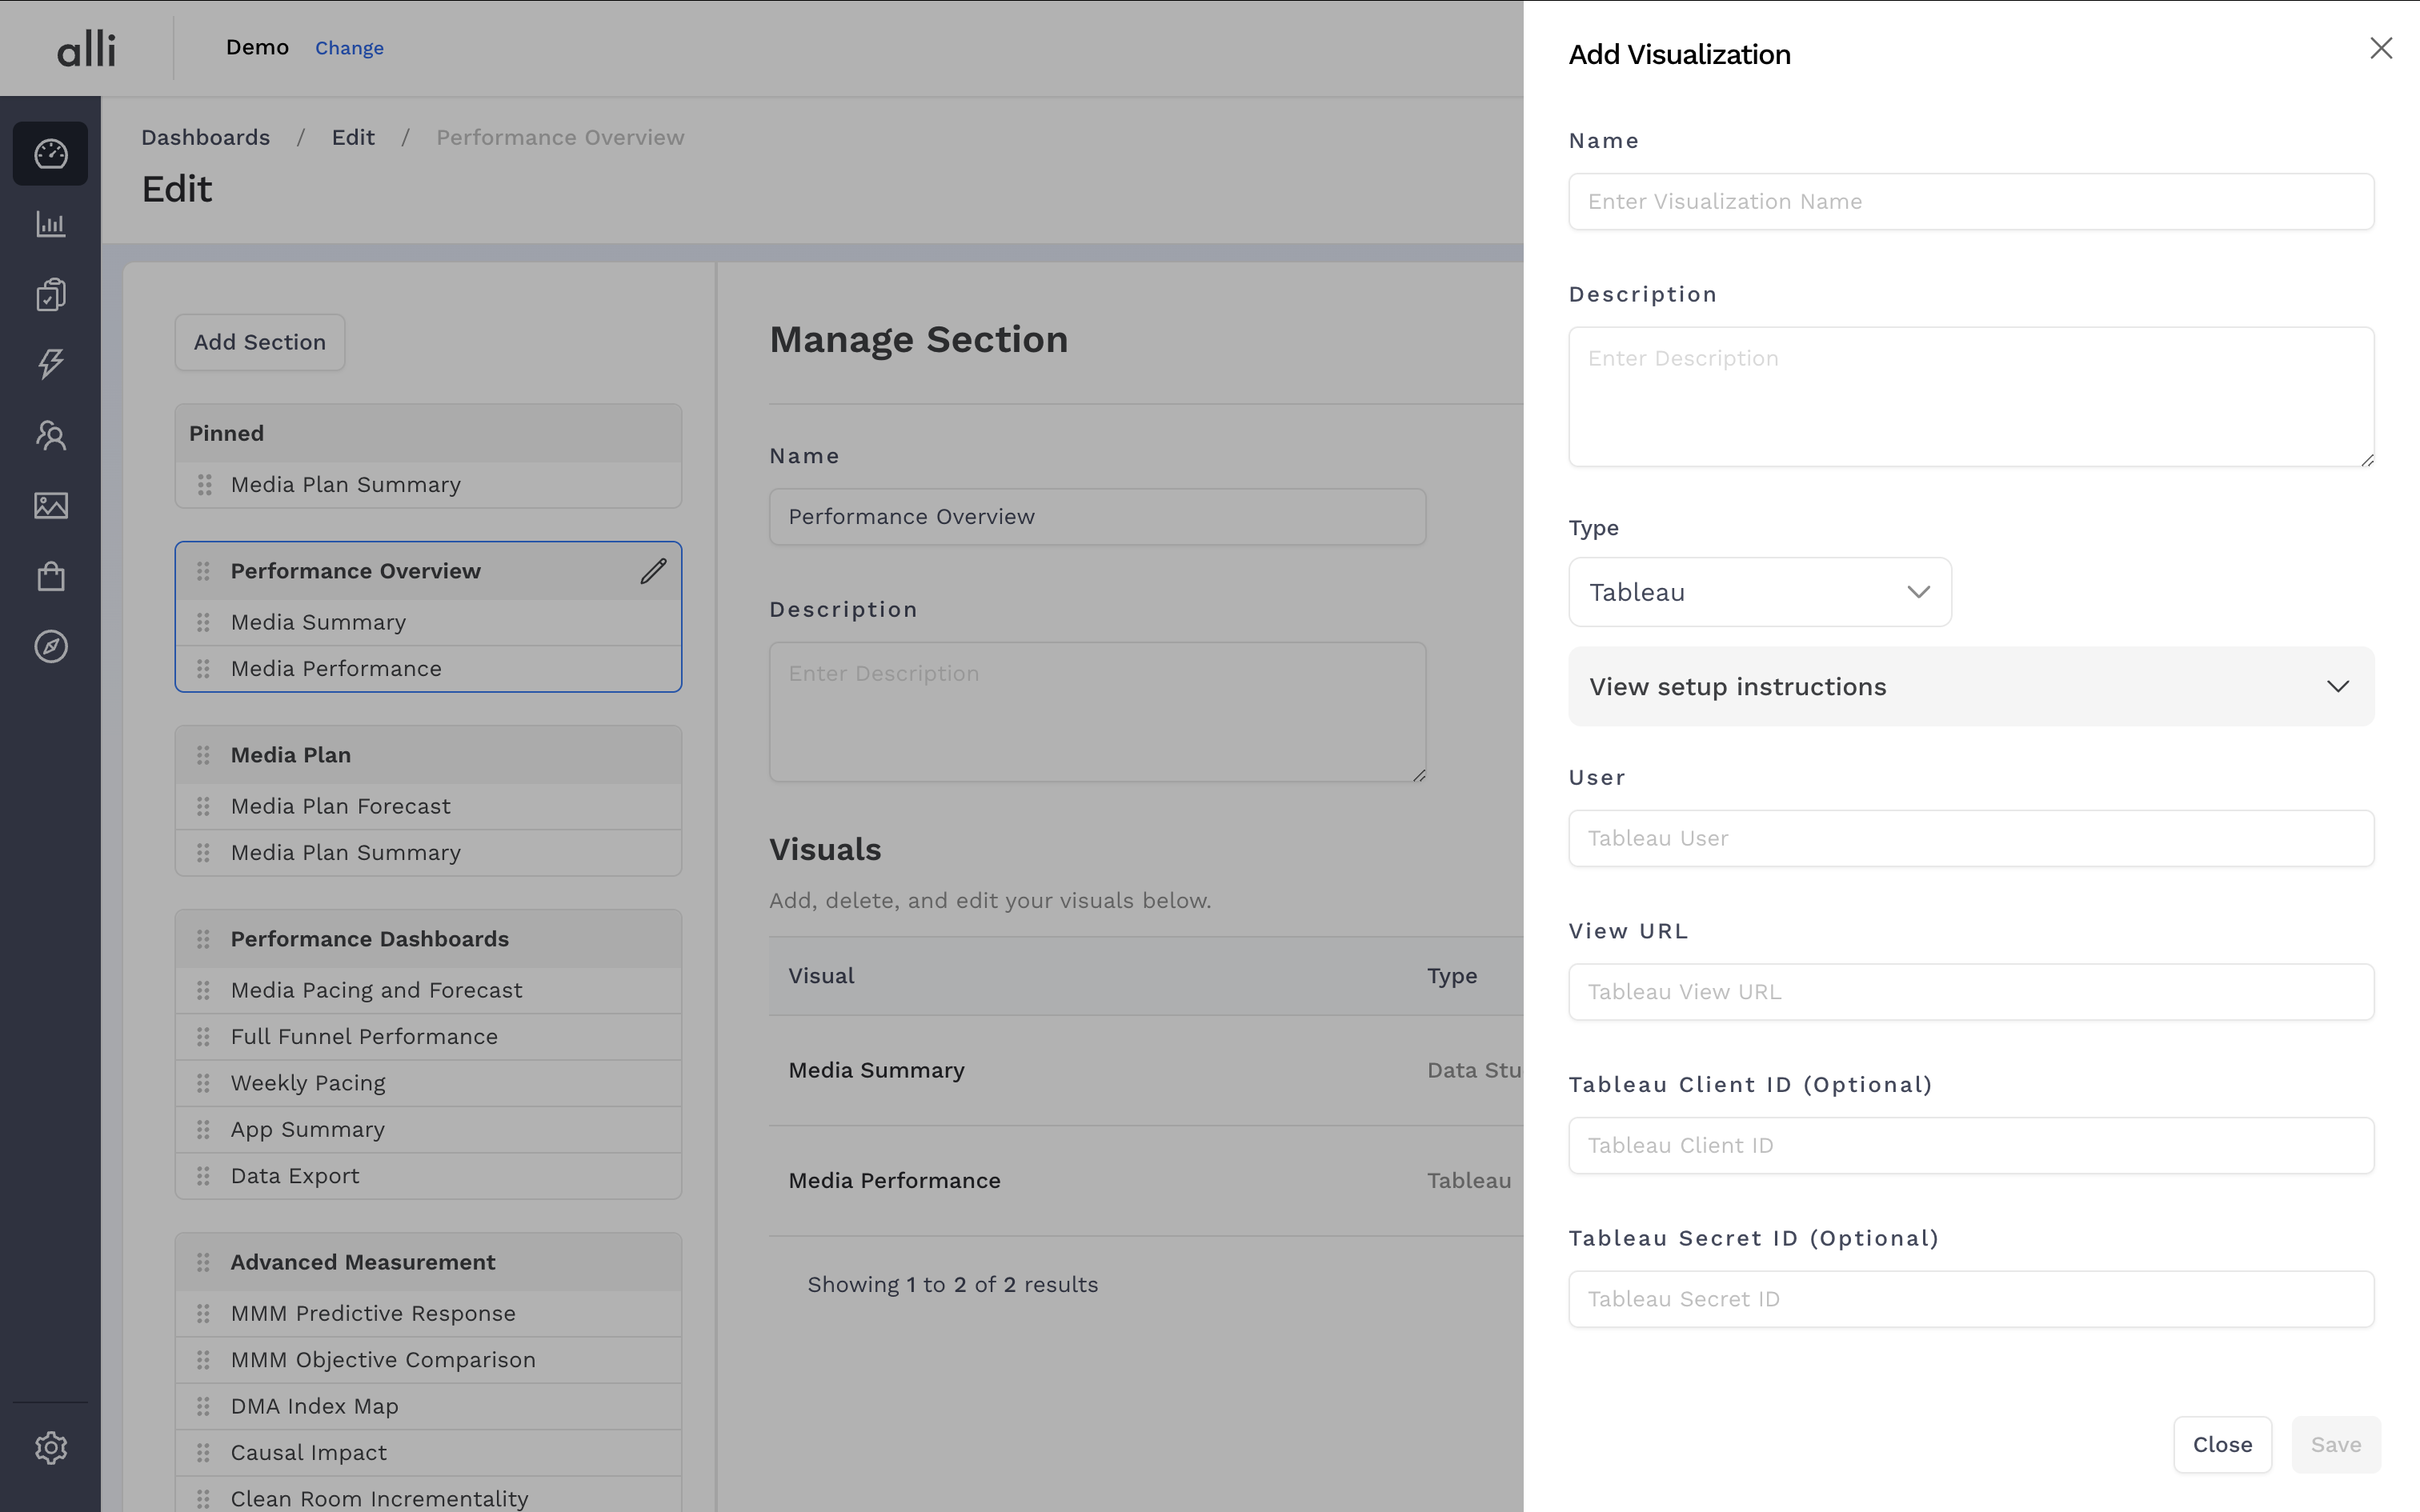Viewport: 2420px width, 1512px height.
Task: Click the pencil icon on Performance Overview
Action: tap(653, 571)
